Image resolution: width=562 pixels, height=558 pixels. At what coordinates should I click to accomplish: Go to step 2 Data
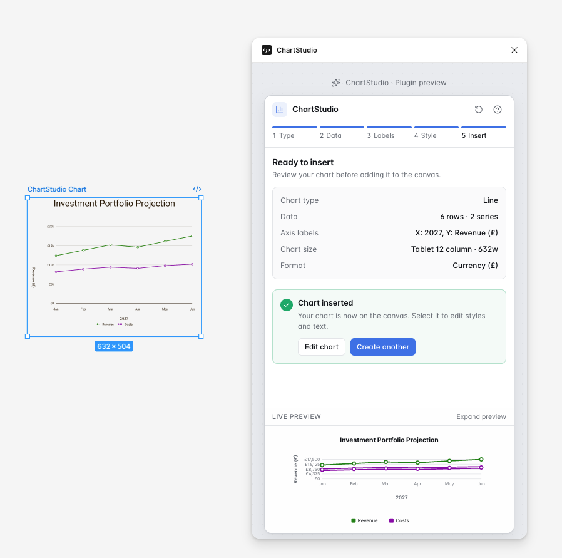[342, 132]
